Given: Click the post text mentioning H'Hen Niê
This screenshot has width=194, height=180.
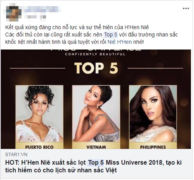Looking at the screenshot, I should coord(92,35).
